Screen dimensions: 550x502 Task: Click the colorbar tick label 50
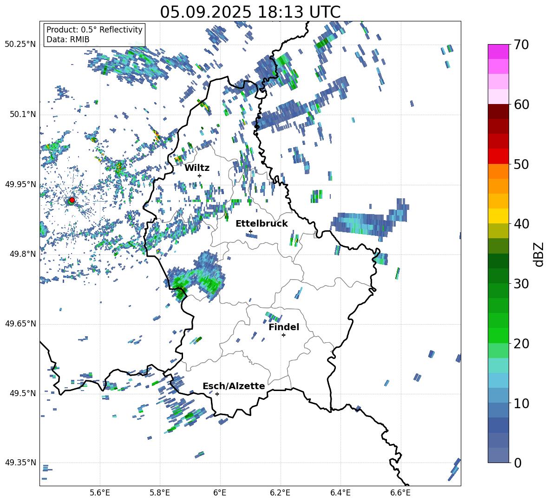[x=521, y=164]
